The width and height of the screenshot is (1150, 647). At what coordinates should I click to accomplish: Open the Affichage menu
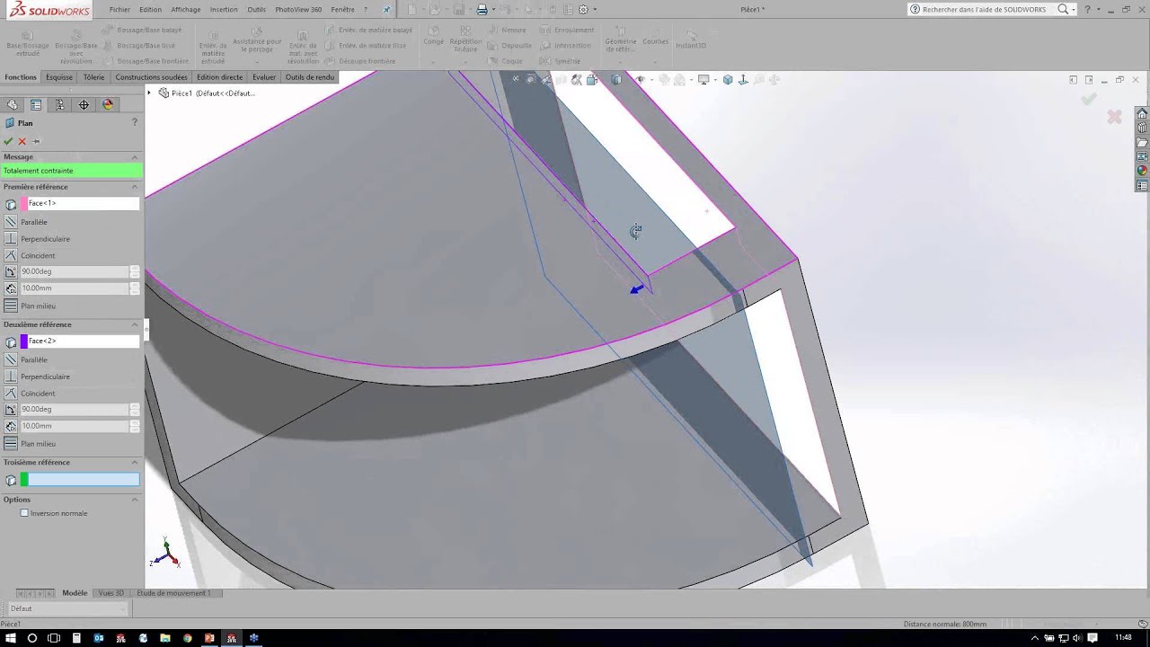[186, 9]
